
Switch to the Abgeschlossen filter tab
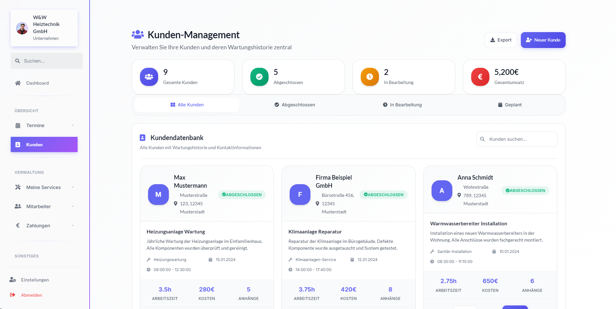pyautogui.click(x=294, y=105)
